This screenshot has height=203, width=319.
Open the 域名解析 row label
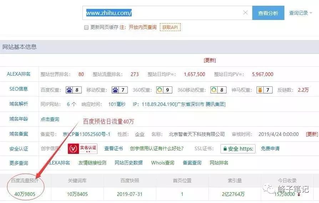tap(19, 104)
